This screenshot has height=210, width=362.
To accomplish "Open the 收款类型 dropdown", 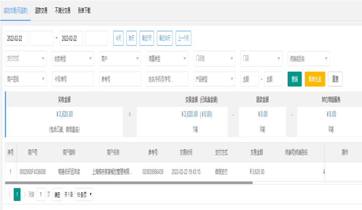I will click(x=73, y=59).
